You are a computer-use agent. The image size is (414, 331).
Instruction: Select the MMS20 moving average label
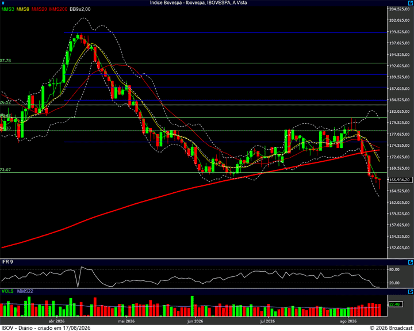coord(39,9)
